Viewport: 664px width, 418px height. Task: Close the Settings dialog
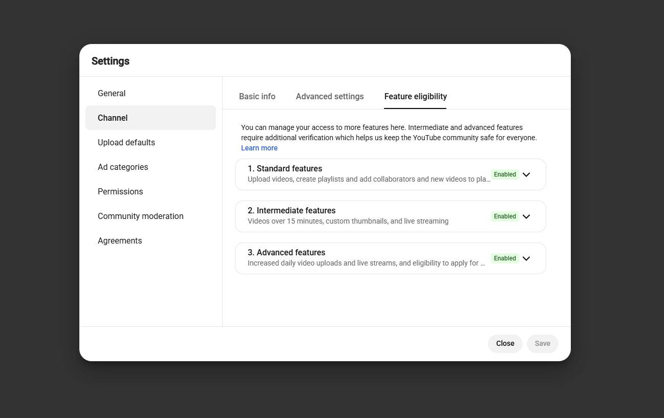505,343
